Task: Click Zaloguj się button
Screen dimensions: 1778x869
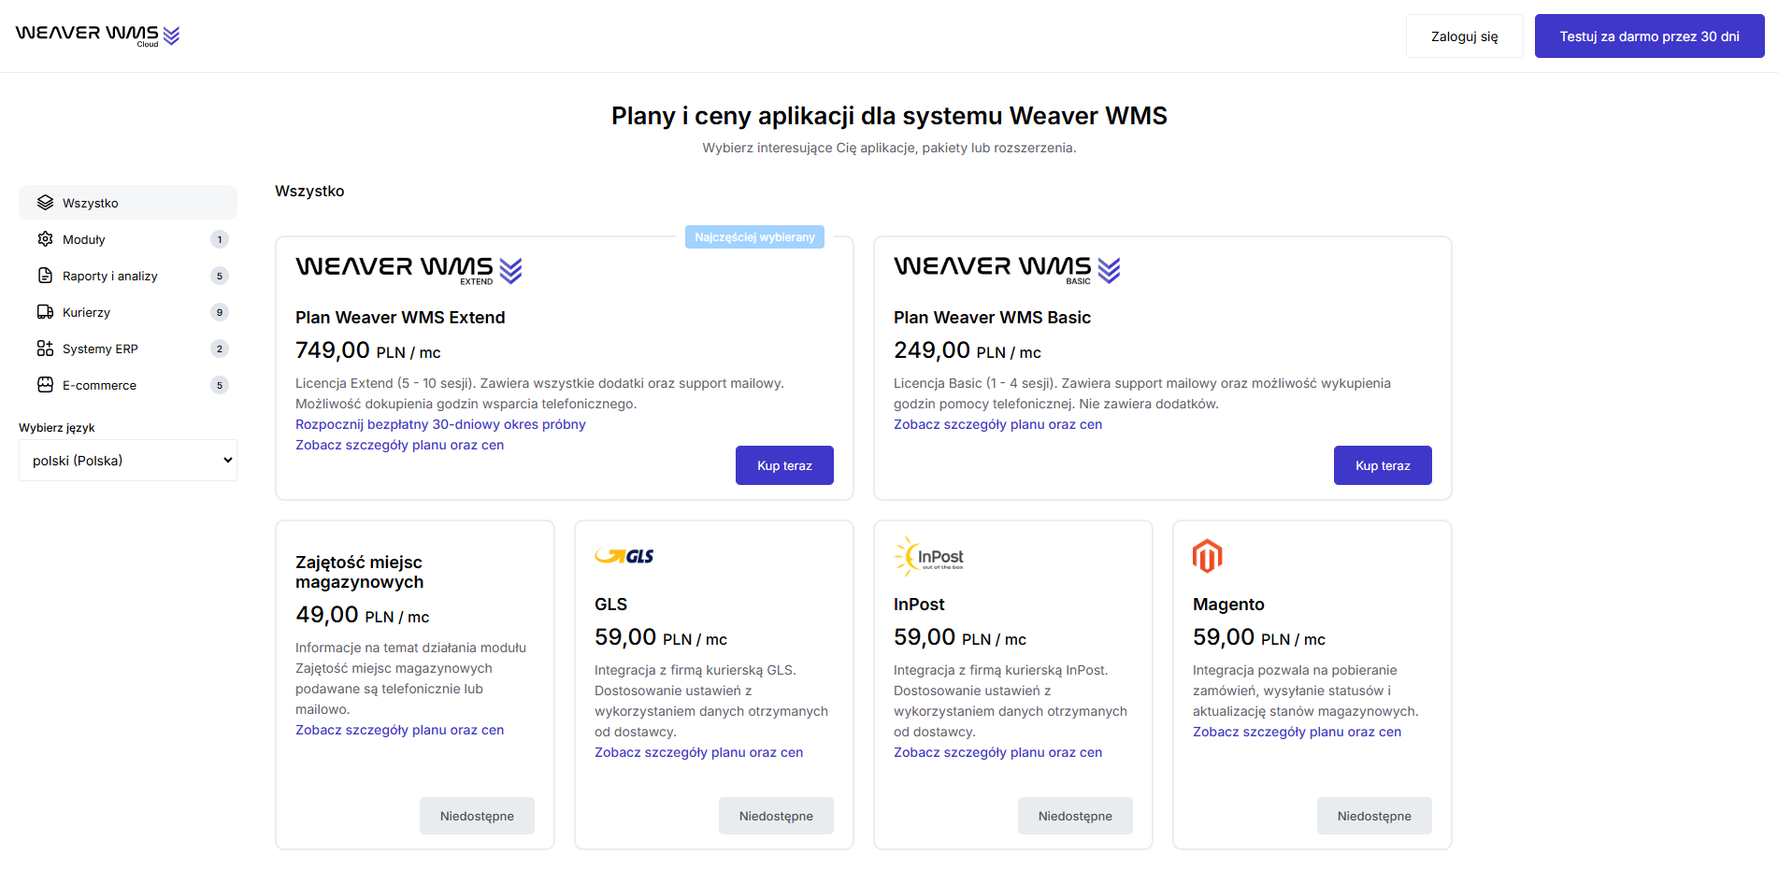Action: [1464, 36]
